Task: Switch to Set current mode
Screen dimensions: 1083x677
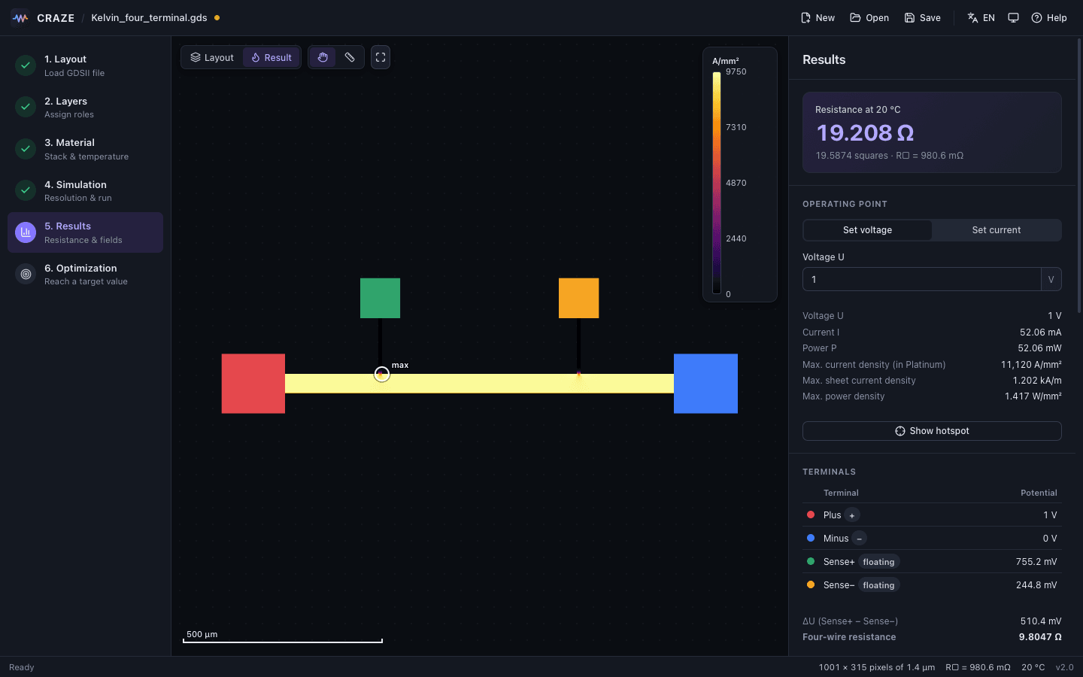Action: coord(996,230)
